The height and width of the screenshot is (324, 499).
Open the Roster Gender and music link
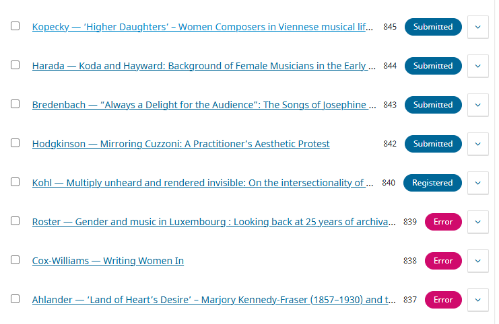213,222
